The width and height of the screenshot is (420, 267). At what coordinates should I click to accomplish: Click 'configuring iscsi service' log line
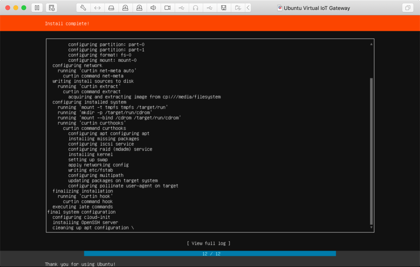[x=101, y=144]
